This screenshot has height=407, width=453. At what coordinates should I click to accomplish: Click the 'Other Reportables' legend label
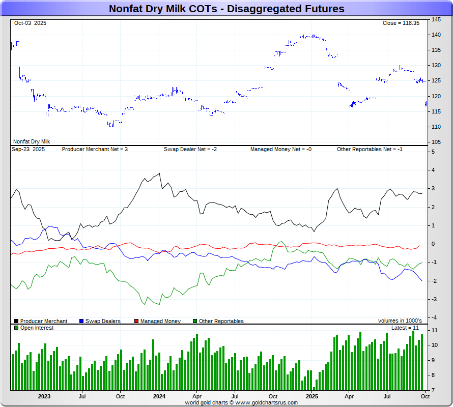(x=221, y=321)
